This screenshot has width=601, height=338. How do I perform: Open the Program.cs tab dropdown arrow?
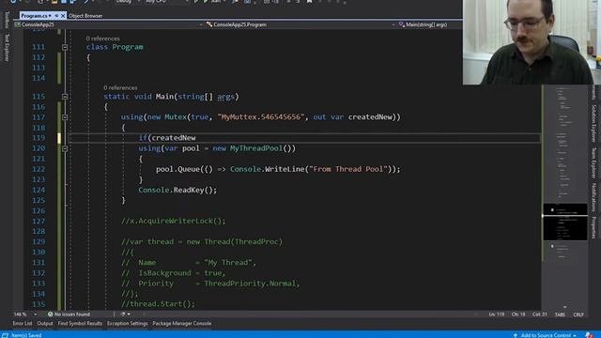(x=50, y=16)
